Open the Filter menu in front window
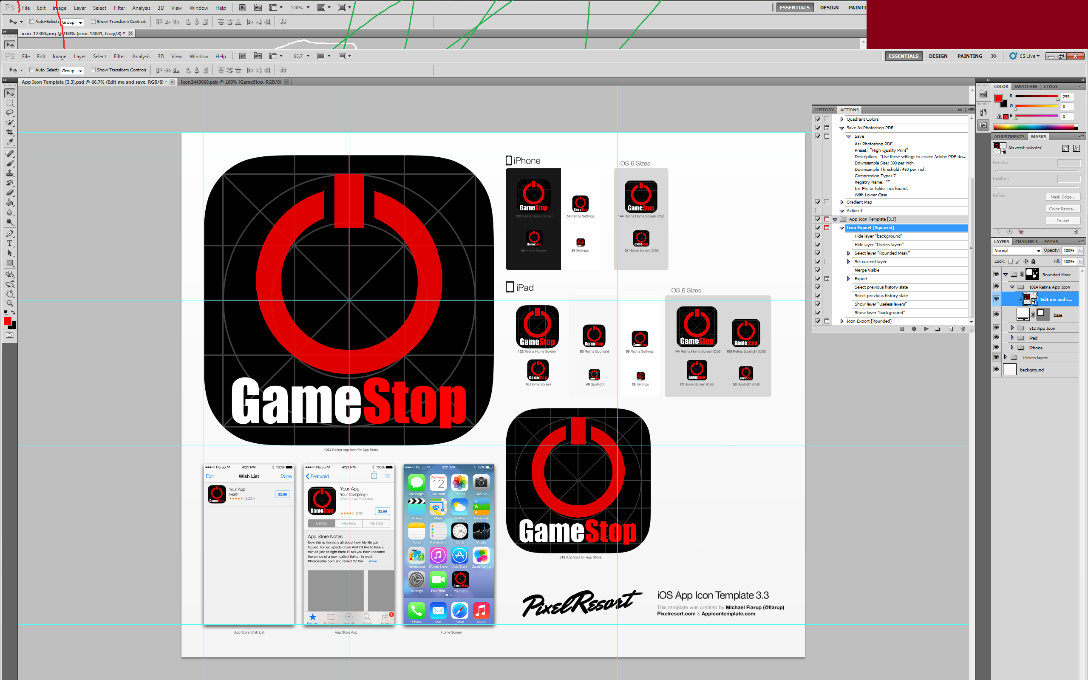This screenshot has height=680, width=1088. pyautogui.click(x=119, y=56)
